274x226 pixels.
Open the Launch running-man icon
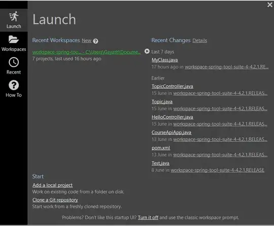pyautogui.click(x=14, y=16)
